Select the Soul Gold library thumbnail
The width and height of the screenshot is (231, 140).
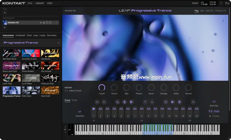click(x=50, y=90)
